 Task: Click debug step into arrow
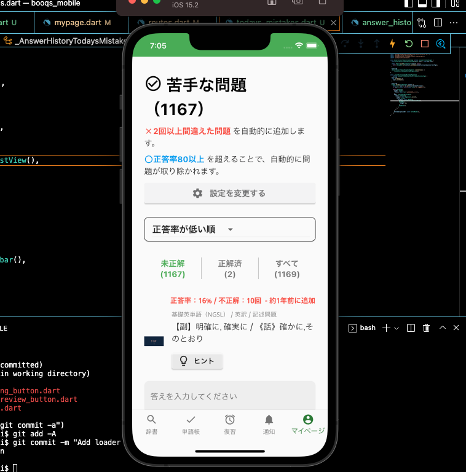(x=361, y=44)
